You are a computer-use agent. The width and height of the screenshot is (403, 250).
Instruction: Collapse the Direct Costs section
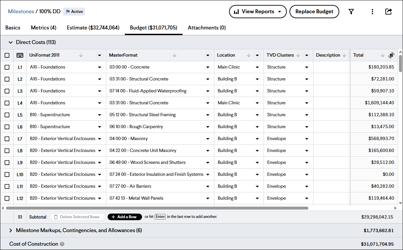pos(10,42)
